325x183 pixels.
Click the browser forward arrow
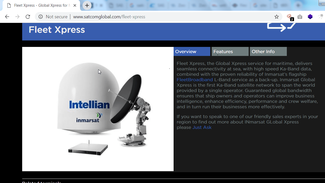pyautogui.click(x=17, y=17)
